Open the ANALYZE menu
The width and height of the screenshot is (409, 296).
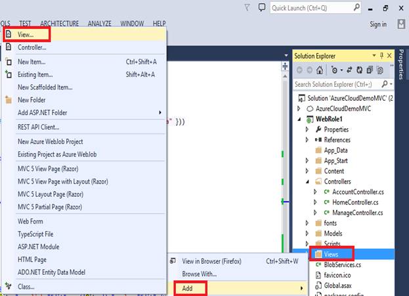[x=100, y=24]
